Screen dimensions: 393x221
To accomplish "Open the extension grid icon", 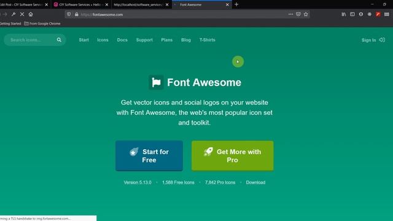I will point(386,14).
